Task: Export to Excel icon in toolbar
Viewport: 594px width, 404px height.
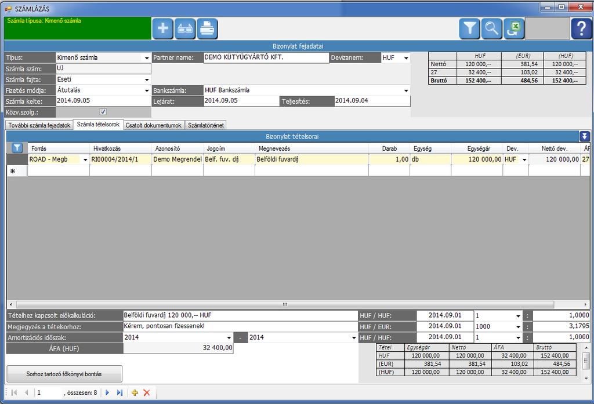Action: coord(514,29)
